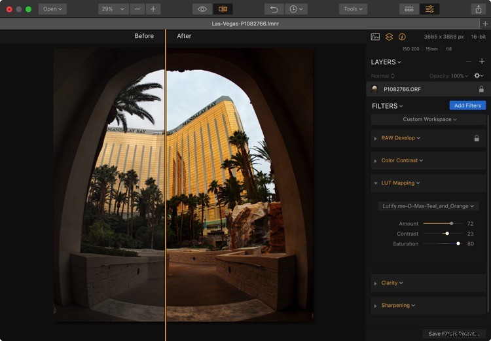Image resolution: width=491 pixels, height=341 pixels.
Task: Click the orange before/after divider line
Action: coord(166,185)
